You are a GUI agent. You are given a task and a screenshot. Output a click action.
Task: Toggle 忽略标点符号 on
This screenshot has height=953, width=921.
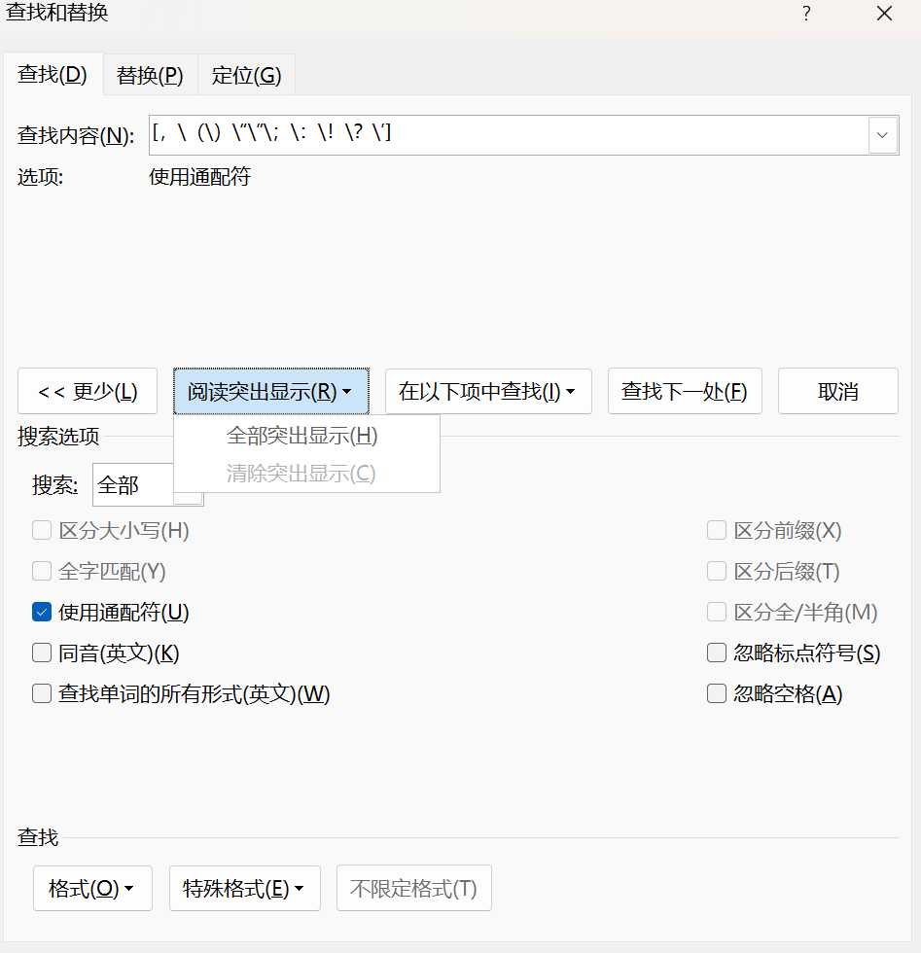pyautogui.click(x=717, y=653)
